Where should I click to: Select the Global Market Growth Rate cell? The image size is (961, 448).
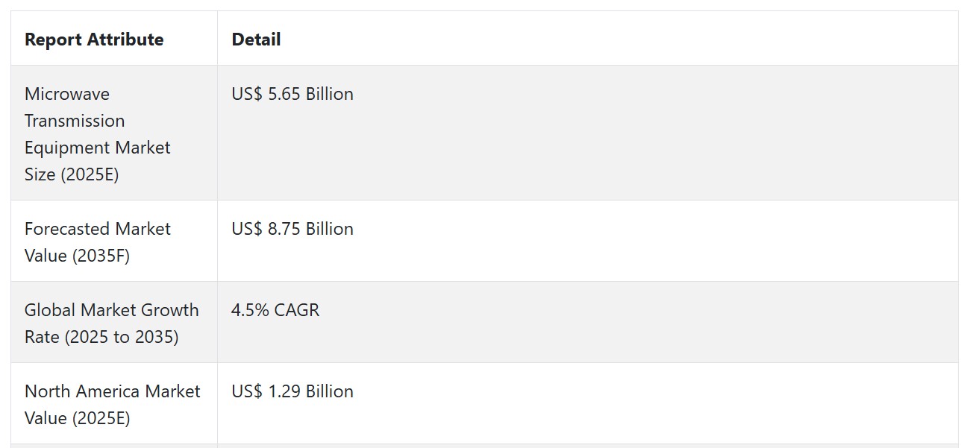click(x=114, y=323)
